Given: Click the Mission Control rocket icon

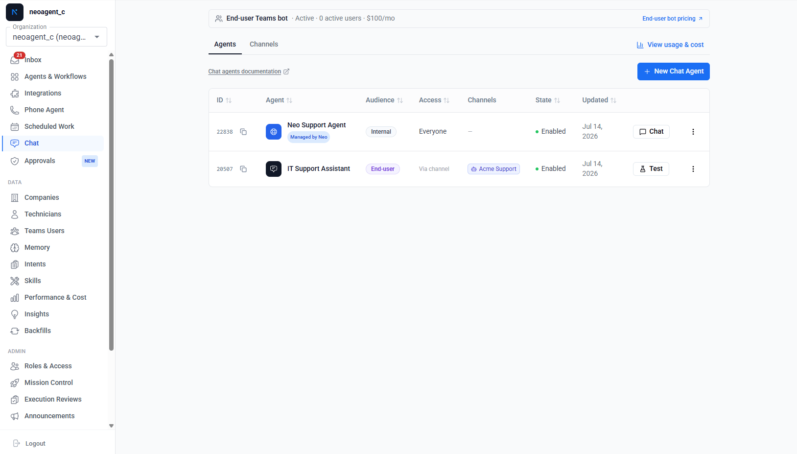Looking at the screenshot, I should coord(15,383).
